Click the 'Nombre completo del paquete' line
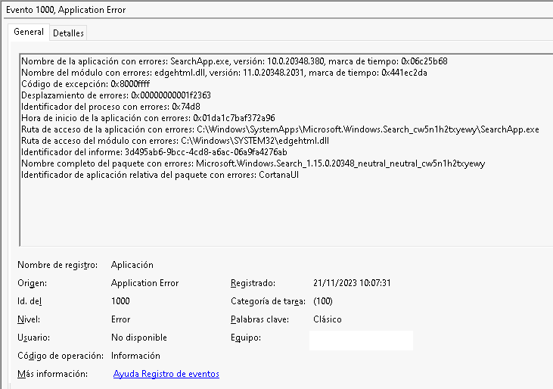Screen dimensions: 553x389 253,163
